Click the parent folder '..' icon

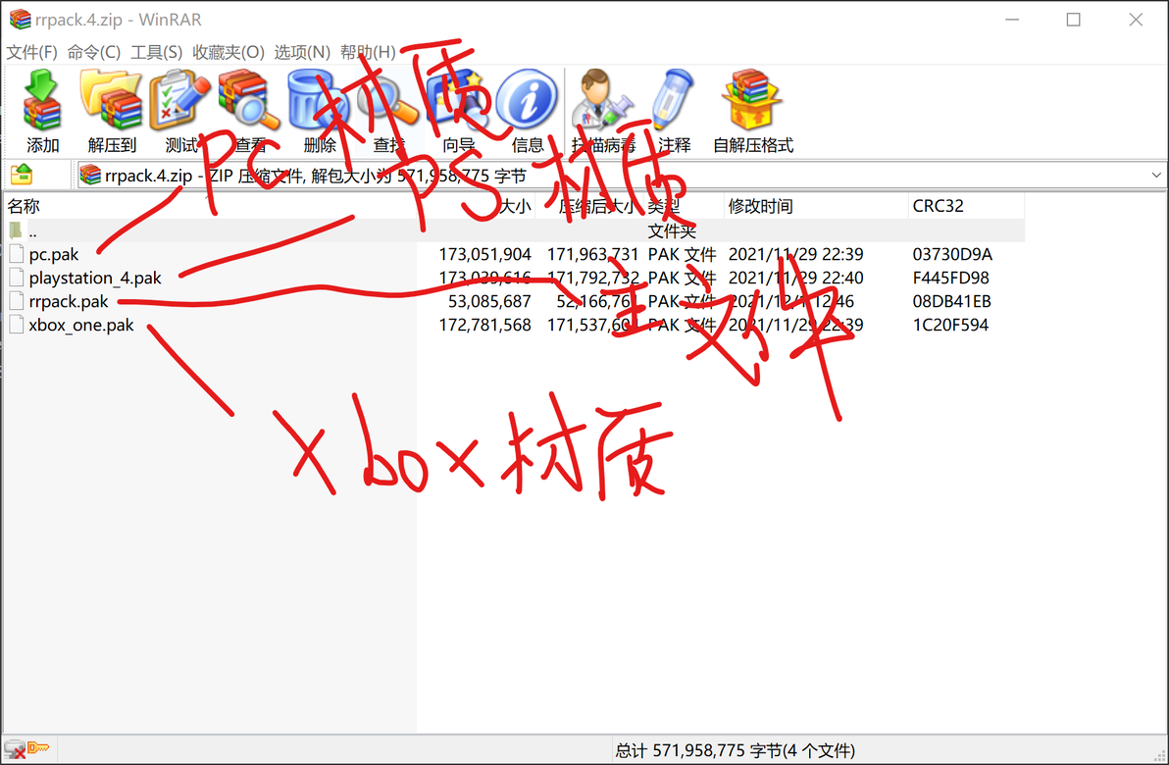tap(16, 230)
